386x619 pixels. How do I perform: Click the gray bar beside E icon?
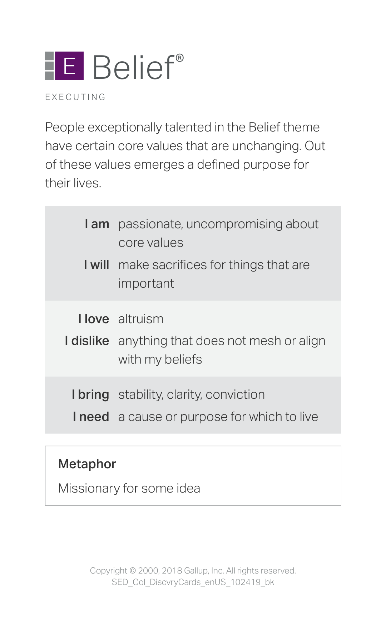pos(49,66)
